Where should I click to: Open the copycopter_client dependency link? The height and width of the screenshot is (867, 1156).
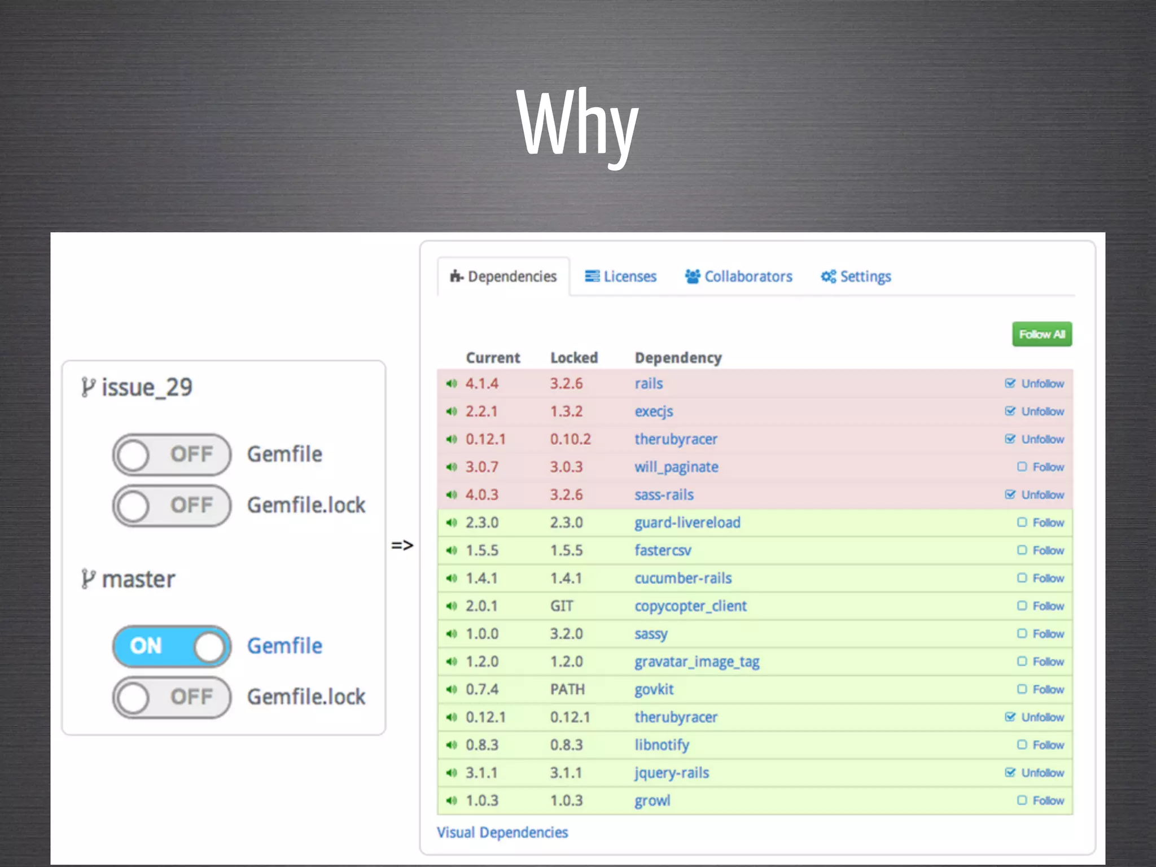[x=690, y=606]
